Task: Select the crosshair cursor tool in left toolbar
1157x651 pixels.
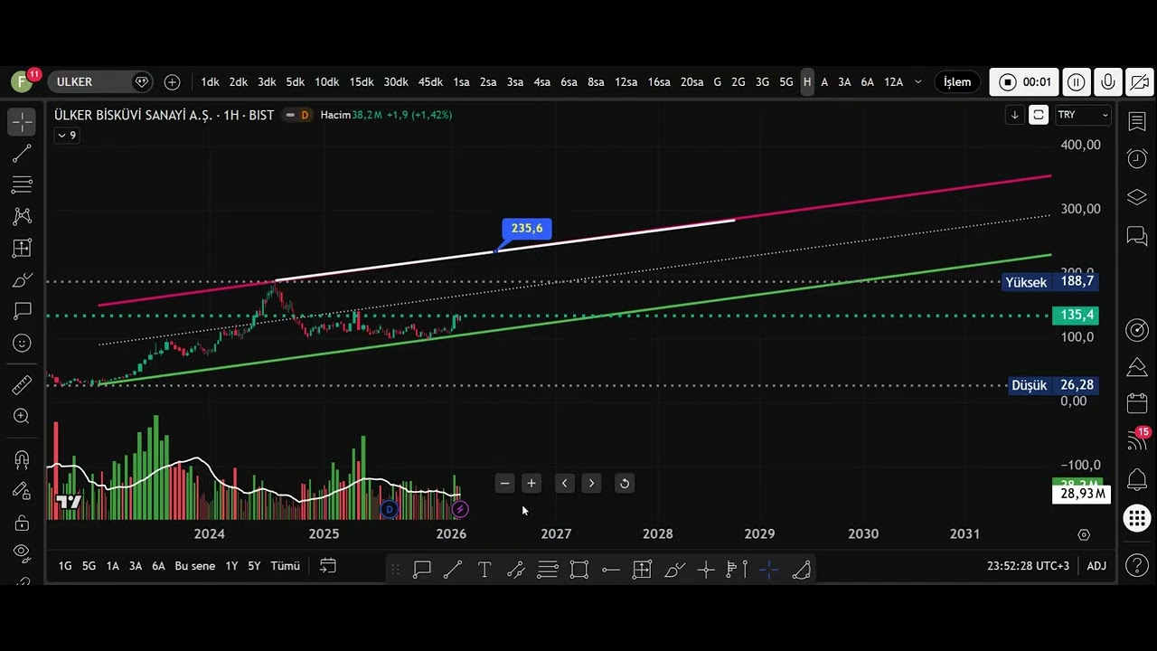Action: 22,121
